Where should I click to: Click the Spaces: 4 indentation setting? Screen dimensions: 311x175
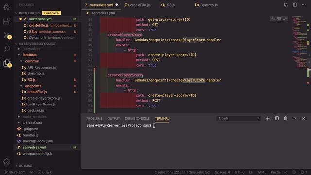(x=223, y=172)
